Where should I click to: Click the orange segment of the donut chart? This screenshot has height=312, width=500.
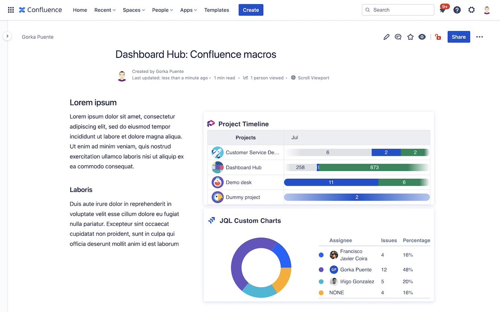point(283,280)
